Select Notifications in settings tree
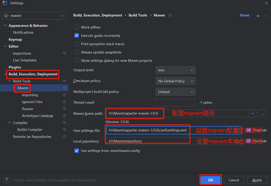Image resolution: width=271 pixels, height=186 pixels. coord(23,32)
